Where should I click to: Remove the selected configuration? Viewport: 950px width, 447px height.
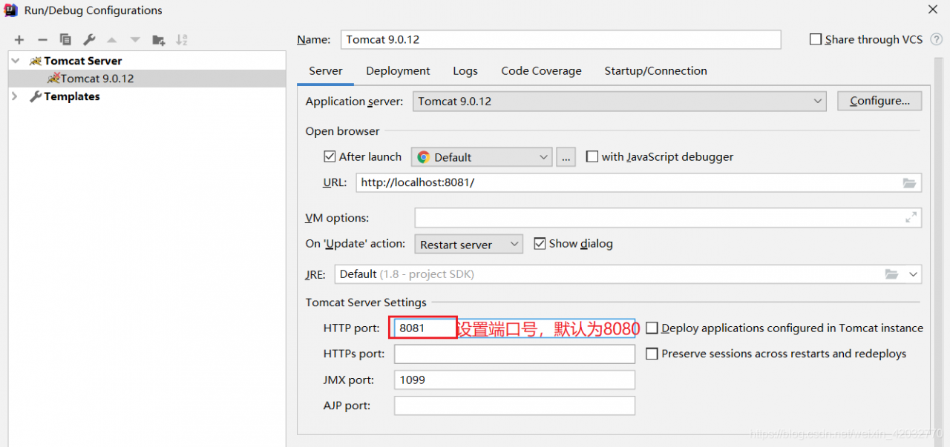(x=42, y=40)
